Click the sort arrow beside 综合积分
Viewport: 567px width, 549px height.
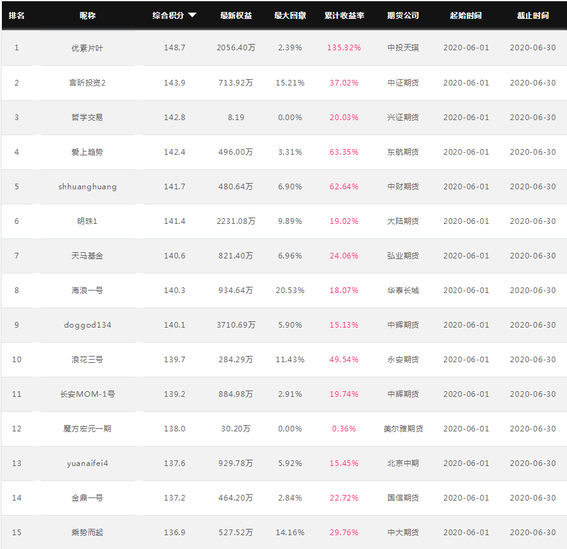tap(192, 15)
